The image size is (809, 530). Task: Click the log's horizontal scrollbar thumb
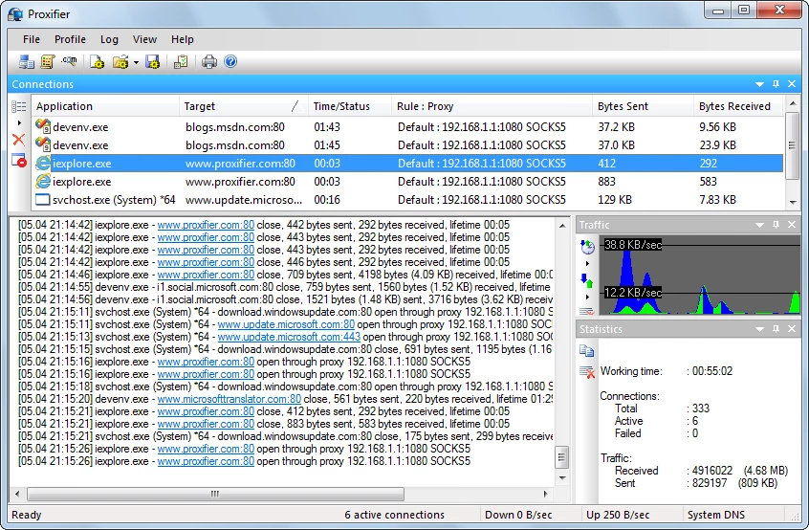[213, 495]
